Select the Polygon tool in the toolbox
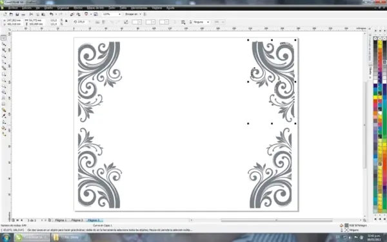 pos(3,86)
